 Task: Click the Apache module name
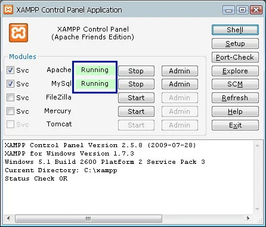(59, 70)
